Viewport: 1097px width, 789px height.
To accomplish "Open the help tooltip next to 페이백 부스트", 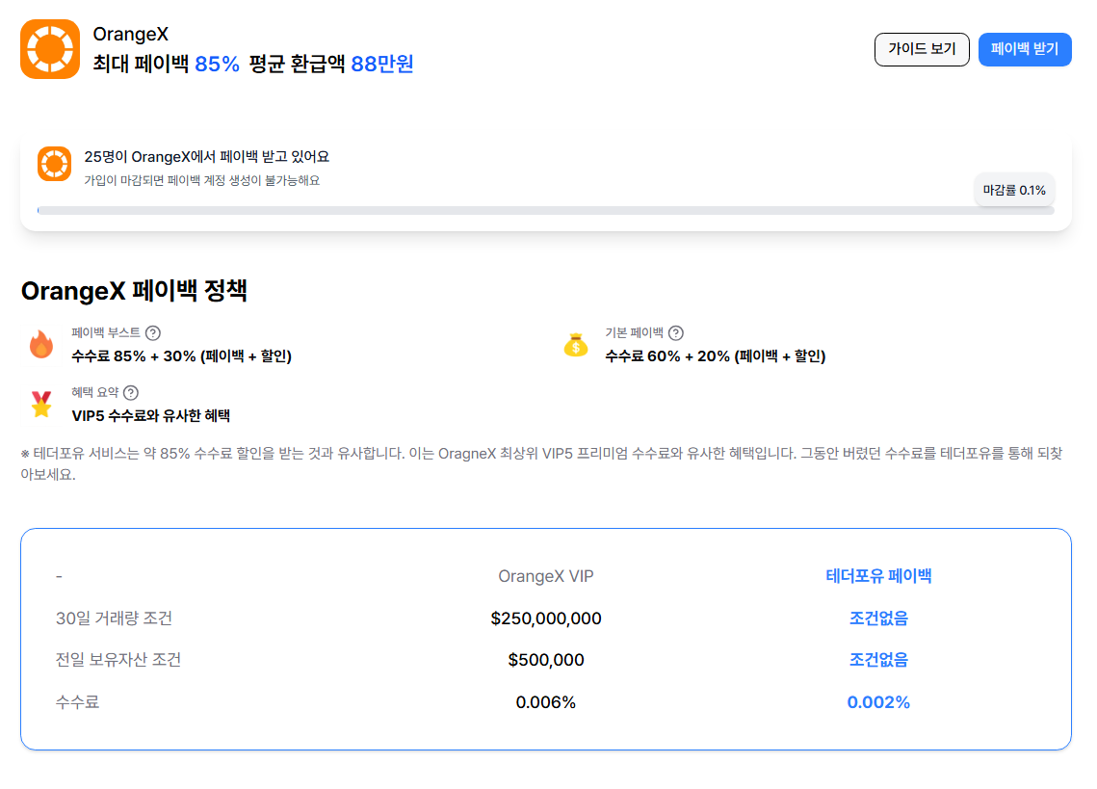I will click(153, 333).
